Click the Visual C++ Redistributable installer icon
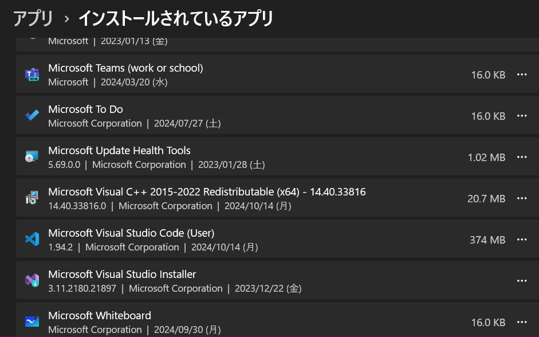 coord(32,198)
